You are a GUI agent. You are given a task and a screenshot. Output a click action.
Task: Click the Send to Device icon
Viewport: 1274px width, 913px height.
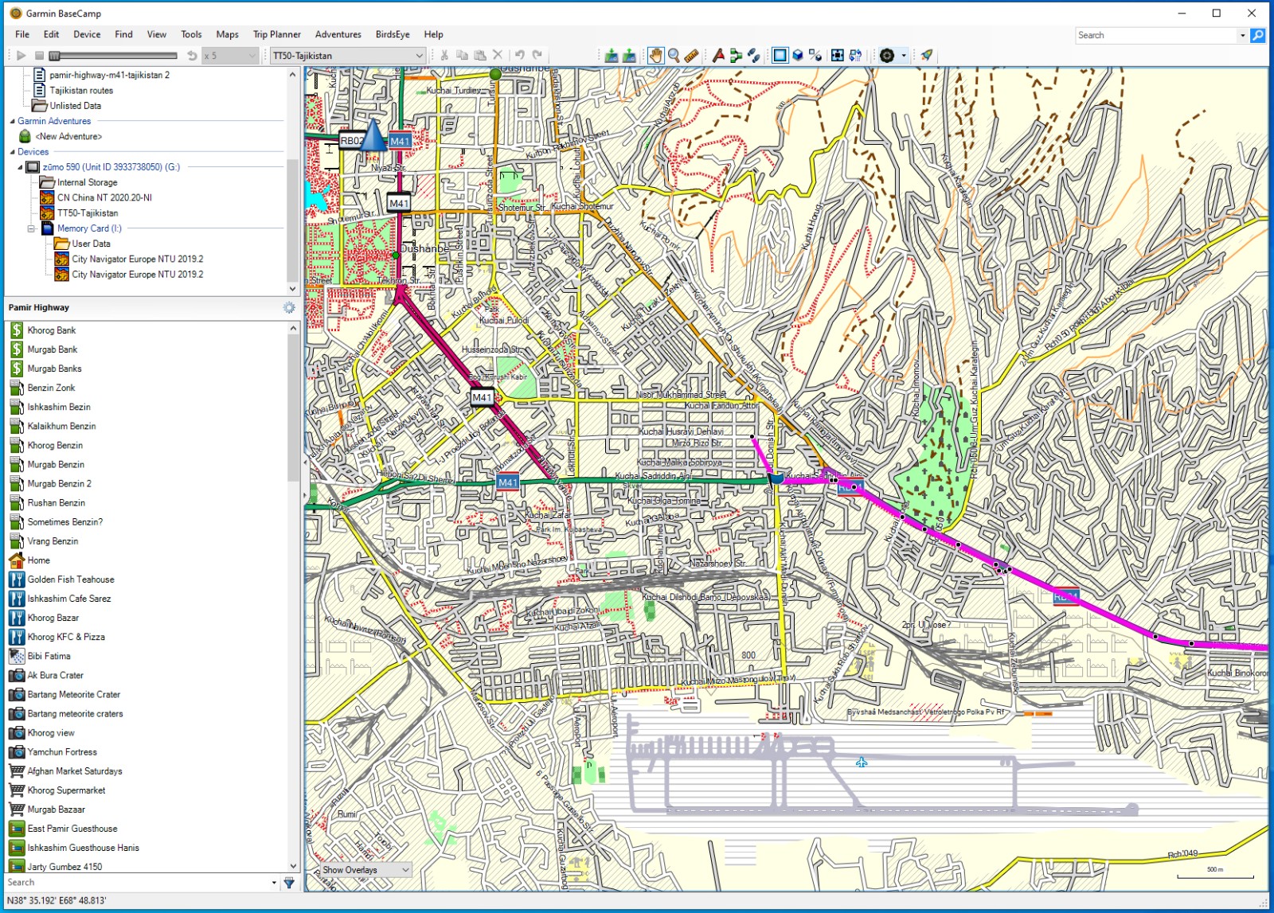click(612, 55)
